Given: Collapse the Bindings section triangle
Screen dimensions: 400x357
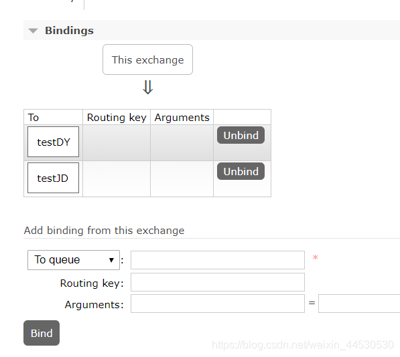Looking at the screenshot, I should tap(33, 31).
